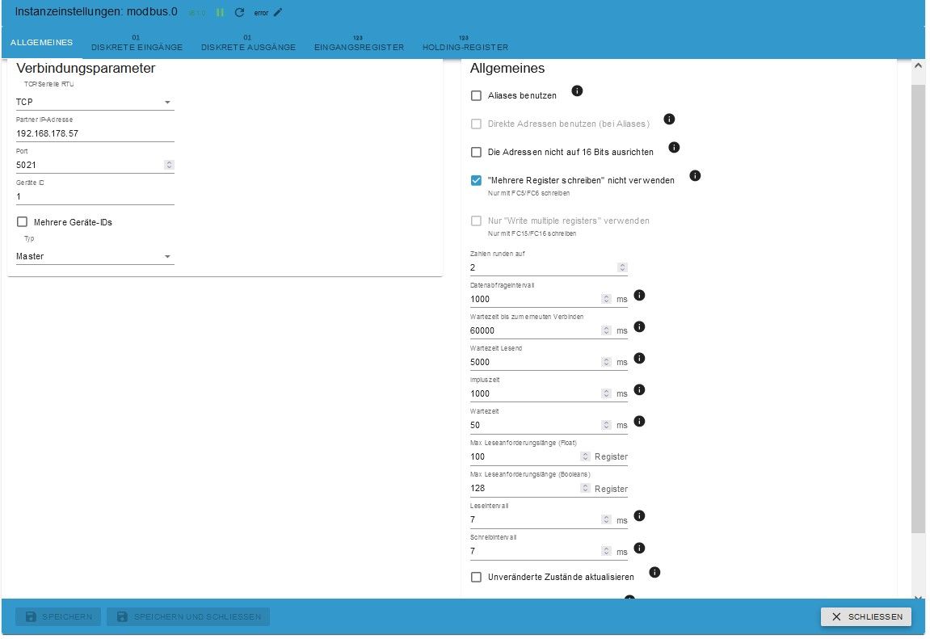
Task: Adjust Impulszeit stepper arrows
Action: (606, 393)
